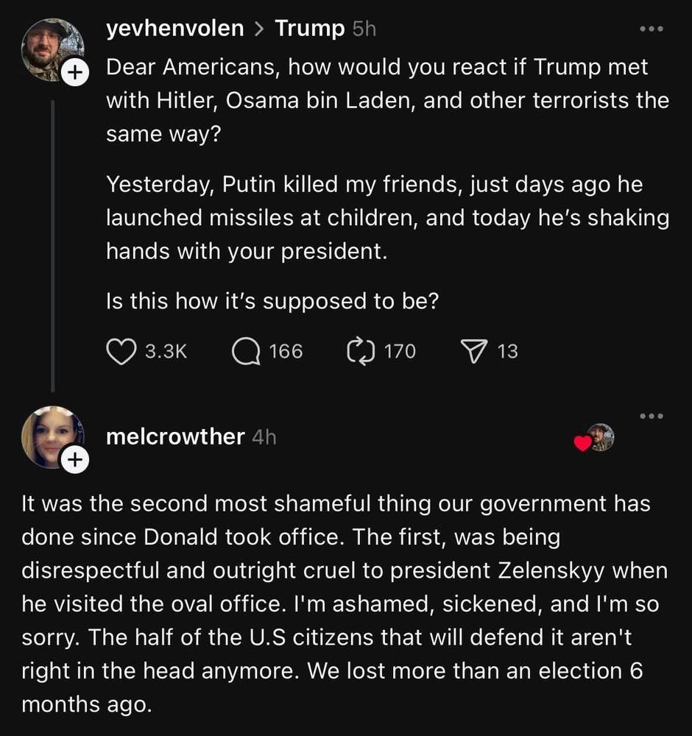Viewport: 692px width, 736px height.
Task: Share the post via paper plane icon
Action: pyautogui.click(x=473, y=352)
